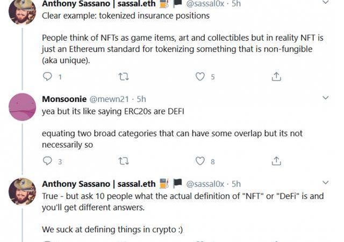Expand the options chevron on Monsoonie's tweet
Image resolution: width=344 pixels, height=242 pixels.
click(326, 98)
